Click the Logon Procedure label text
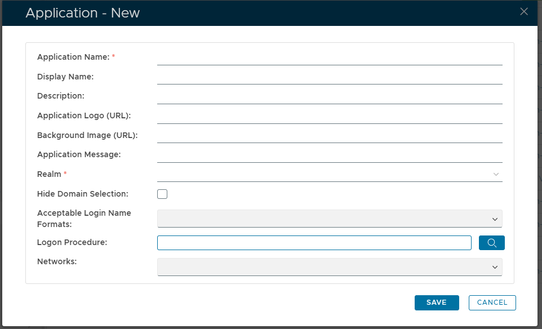The image size is (542, 329). 72,242
